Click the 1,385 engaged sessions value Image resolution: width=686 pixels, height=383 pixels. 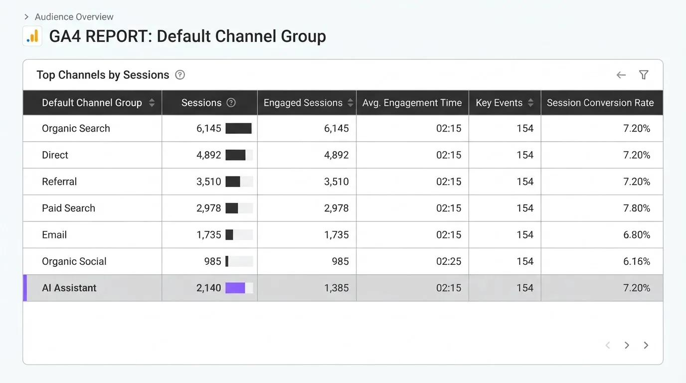click(337, 288)
